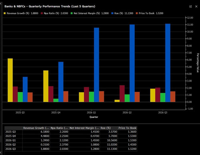
Task: Click table cell value 2.1200
Action: (64, 140)
